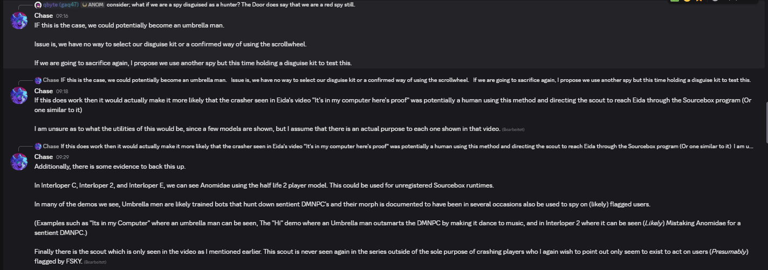Click qbyte's small avatar in the reply preview
The width and height of the screenshot is (768, 270).
[x=38, y=5]
